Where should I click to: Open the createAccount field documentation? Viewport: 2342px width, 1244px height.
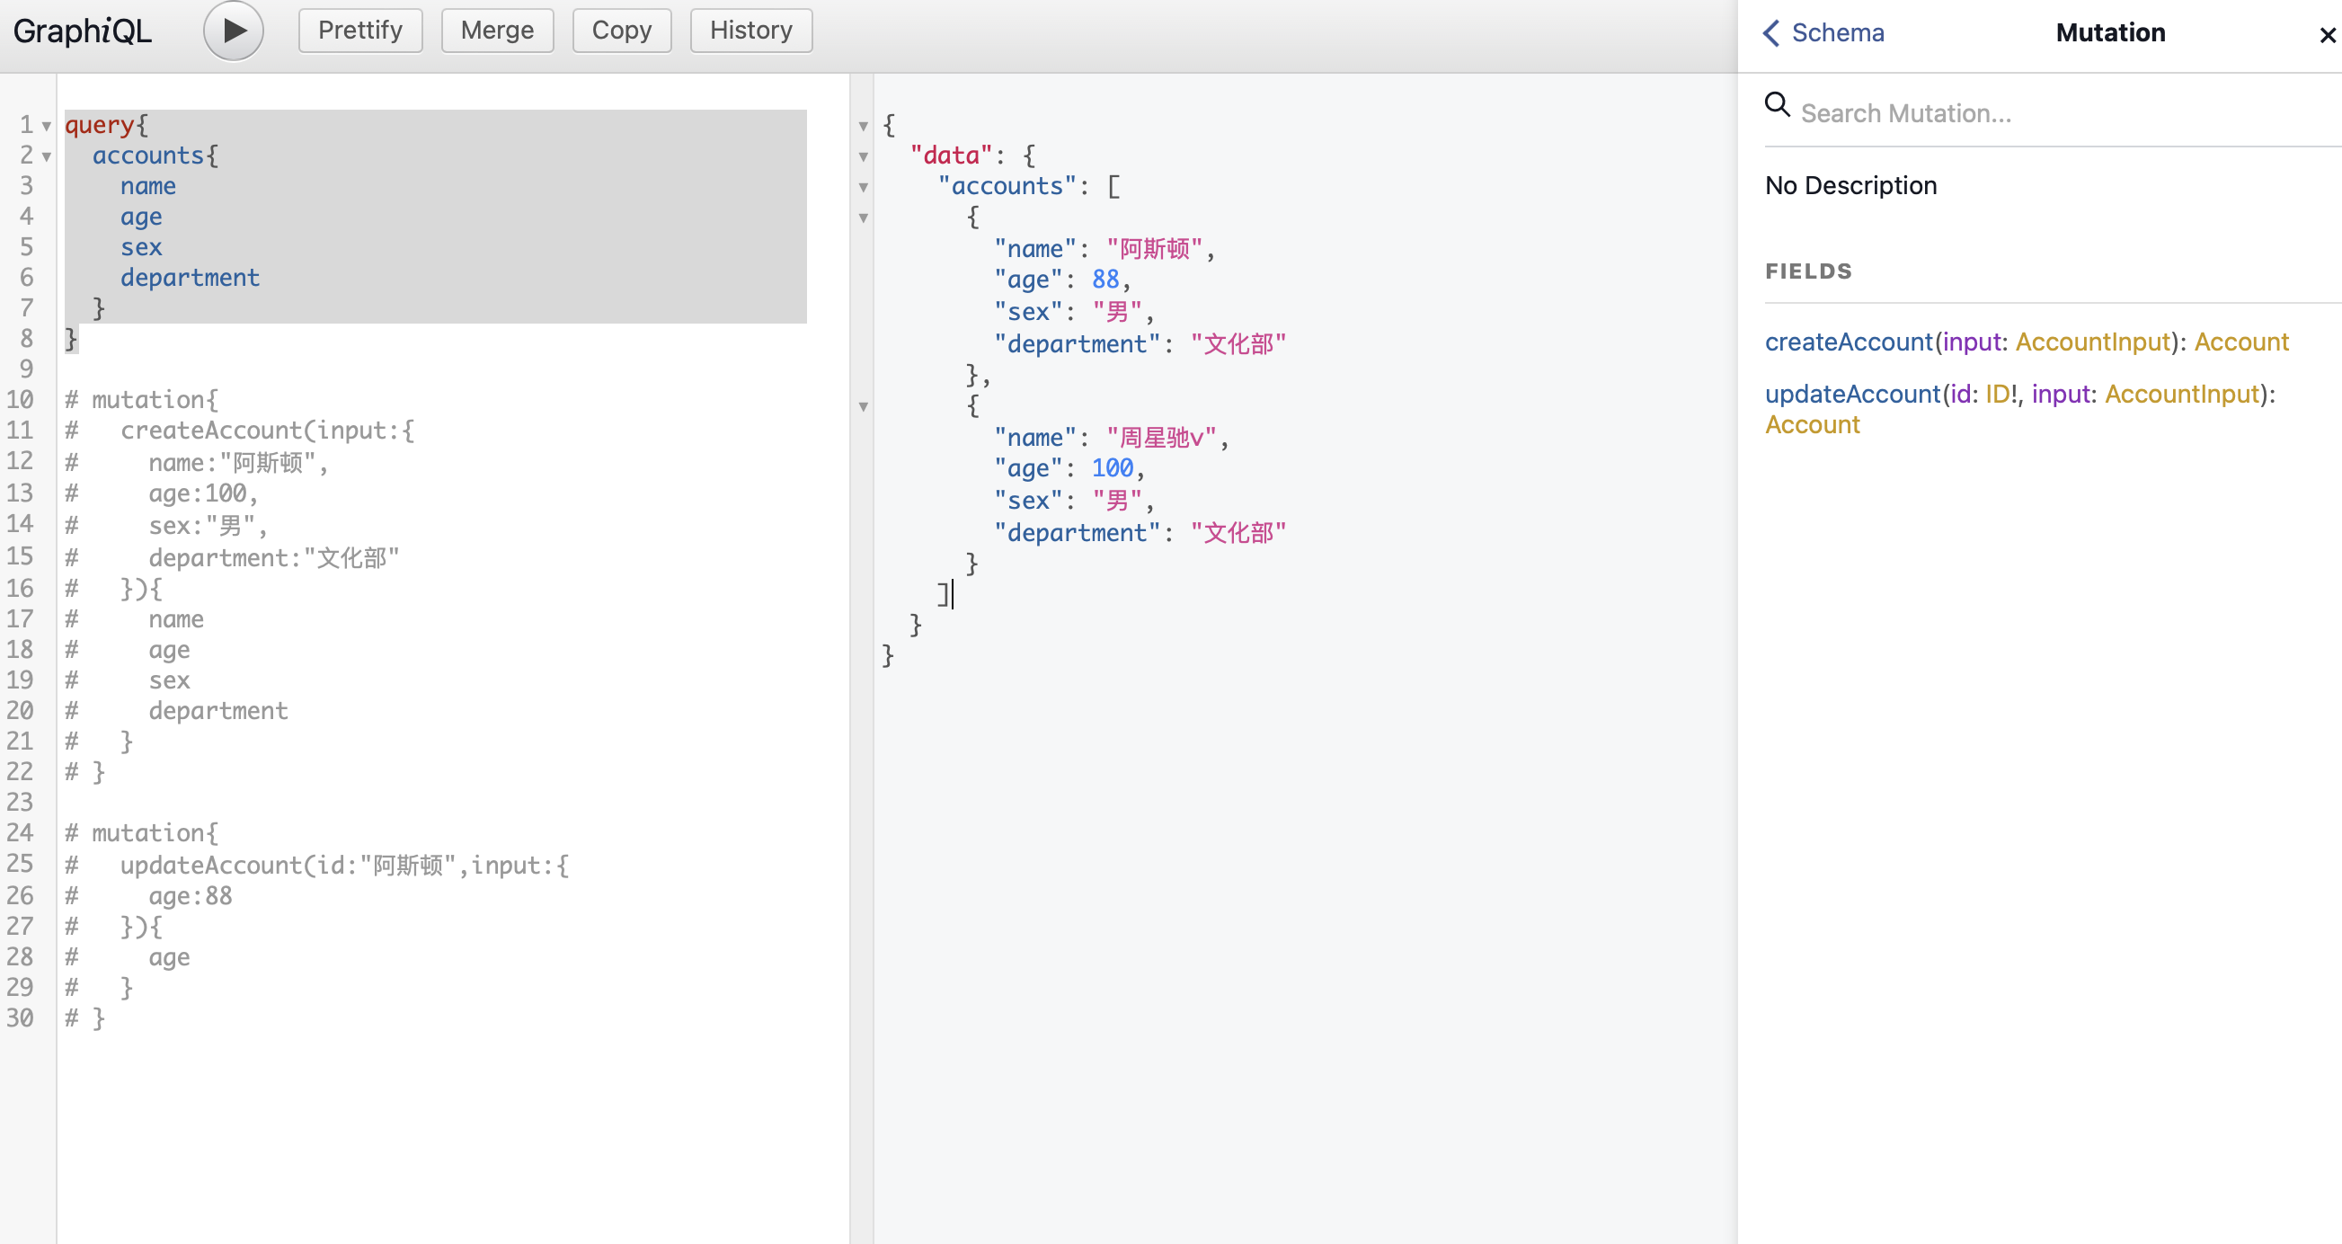1848,342
